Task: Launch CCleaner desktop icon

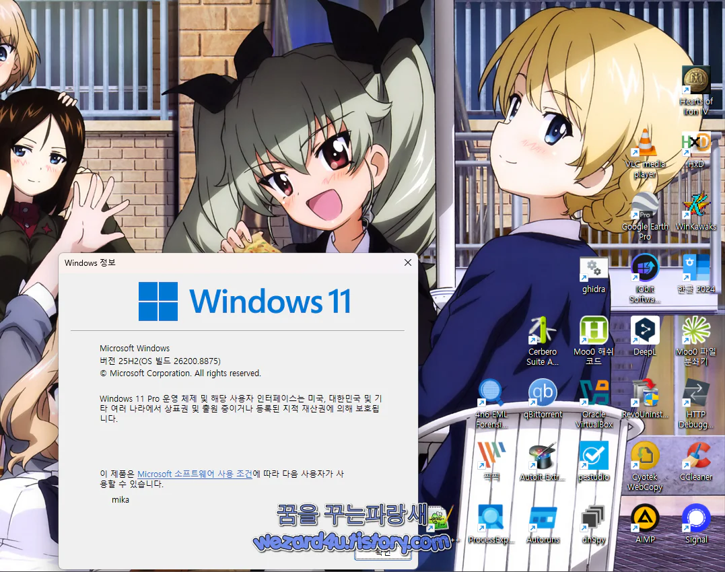Action: point(696,461)
